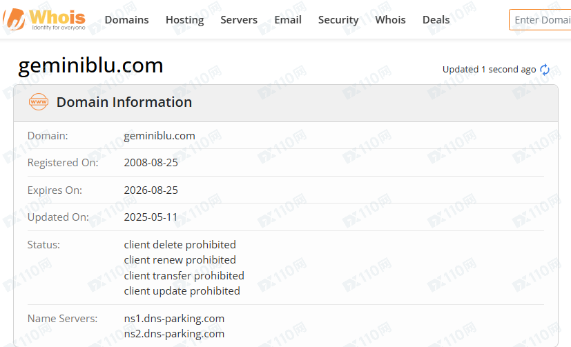Click the ns2.dns-parking.com name server
Viewport: 571px width, 347px height.
point(174,334)
